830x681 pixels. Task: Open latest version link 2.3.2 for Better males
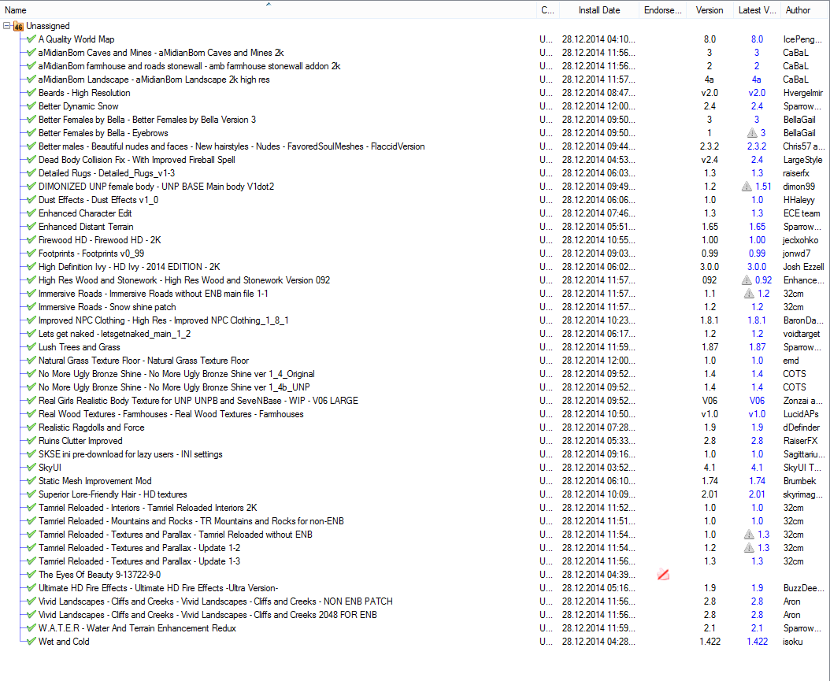[757, 146]
